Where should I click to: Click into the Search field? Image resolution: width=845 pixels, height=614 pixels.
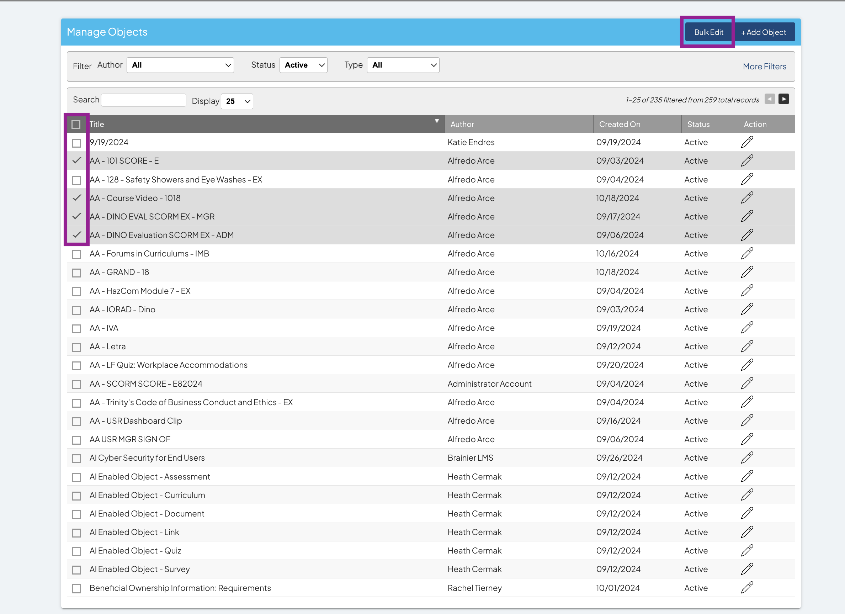pos(143,100)
